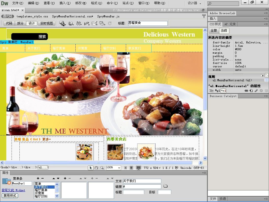Open the 设计器 workspace switcher dropdown

pos(195,3)
